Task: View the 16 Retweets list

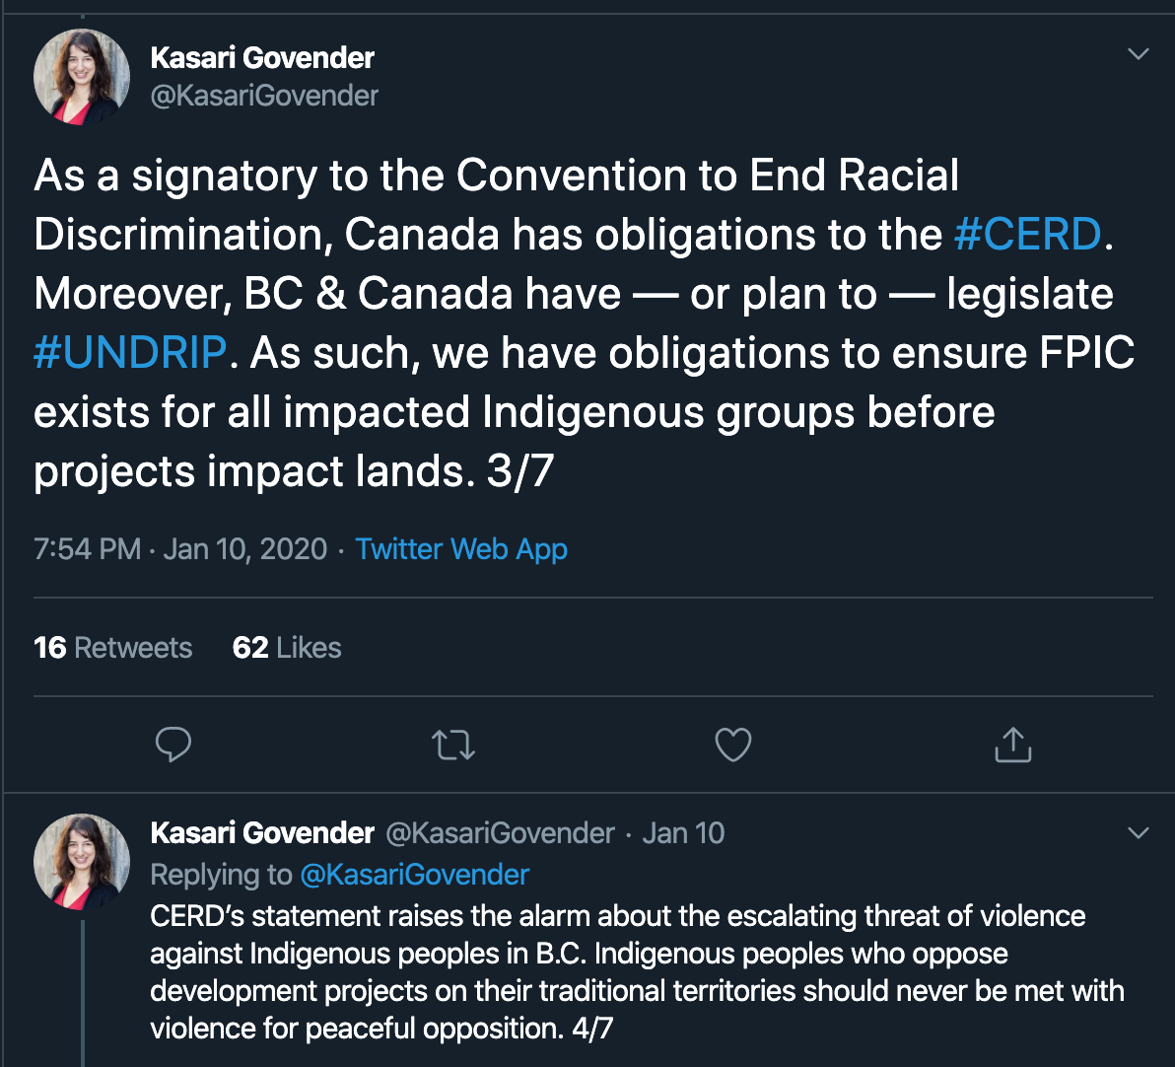Action: point(113,648)
